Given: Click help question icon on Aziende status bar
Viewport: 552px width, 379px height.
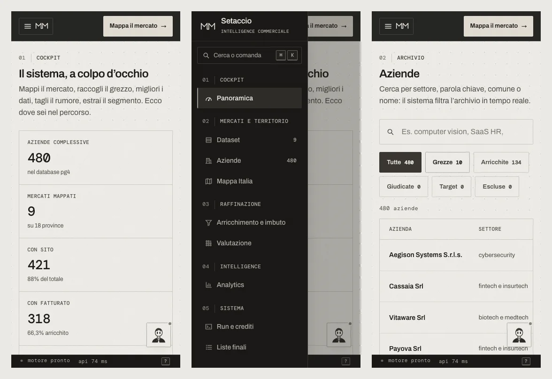Looking at the screenshot, I should pyautogui.click(x=526, y=361).
